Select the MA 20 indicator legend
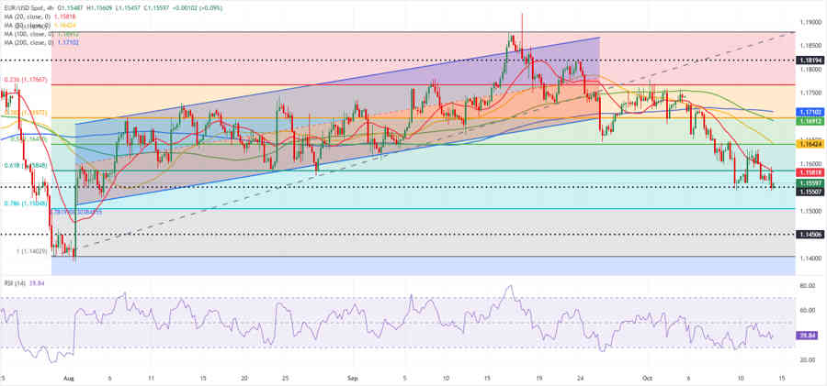The height and width of the screenshot is (386, 827). click(x=26, y=16)
